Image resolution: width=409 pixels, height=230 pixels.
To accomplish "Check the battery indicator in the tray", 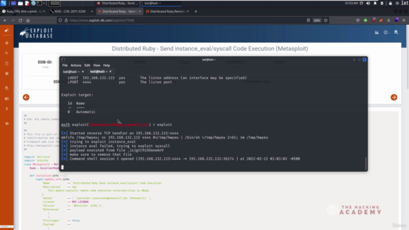I will [x=382, y=3].
